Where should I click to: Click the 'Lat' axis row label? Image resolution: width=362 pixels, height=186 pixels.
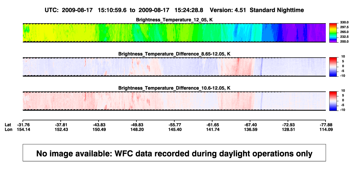pyautogui.click(x=8, y=125)
